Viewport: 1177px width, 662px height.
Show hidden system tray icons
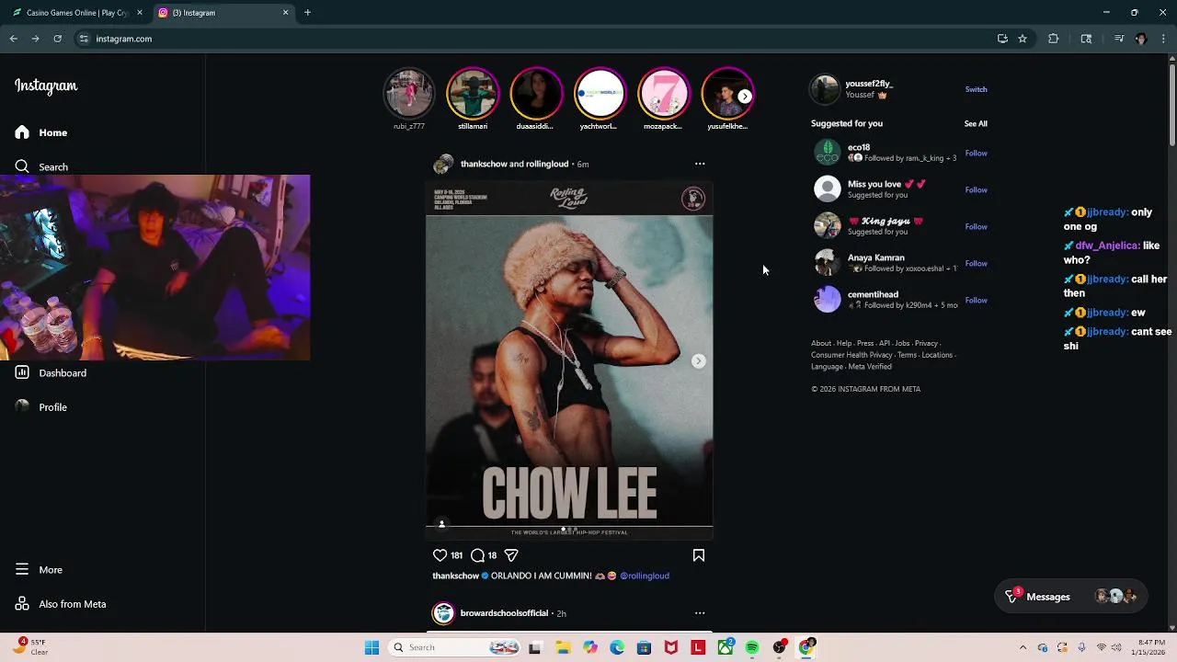1023,647
